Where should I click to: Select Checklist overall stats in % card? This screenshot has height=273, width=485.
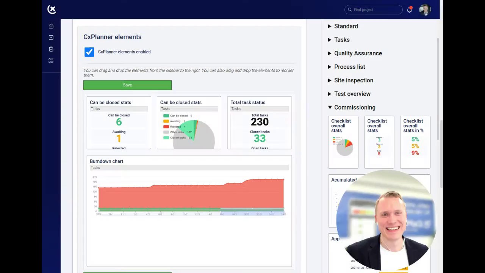click(415, 142)
